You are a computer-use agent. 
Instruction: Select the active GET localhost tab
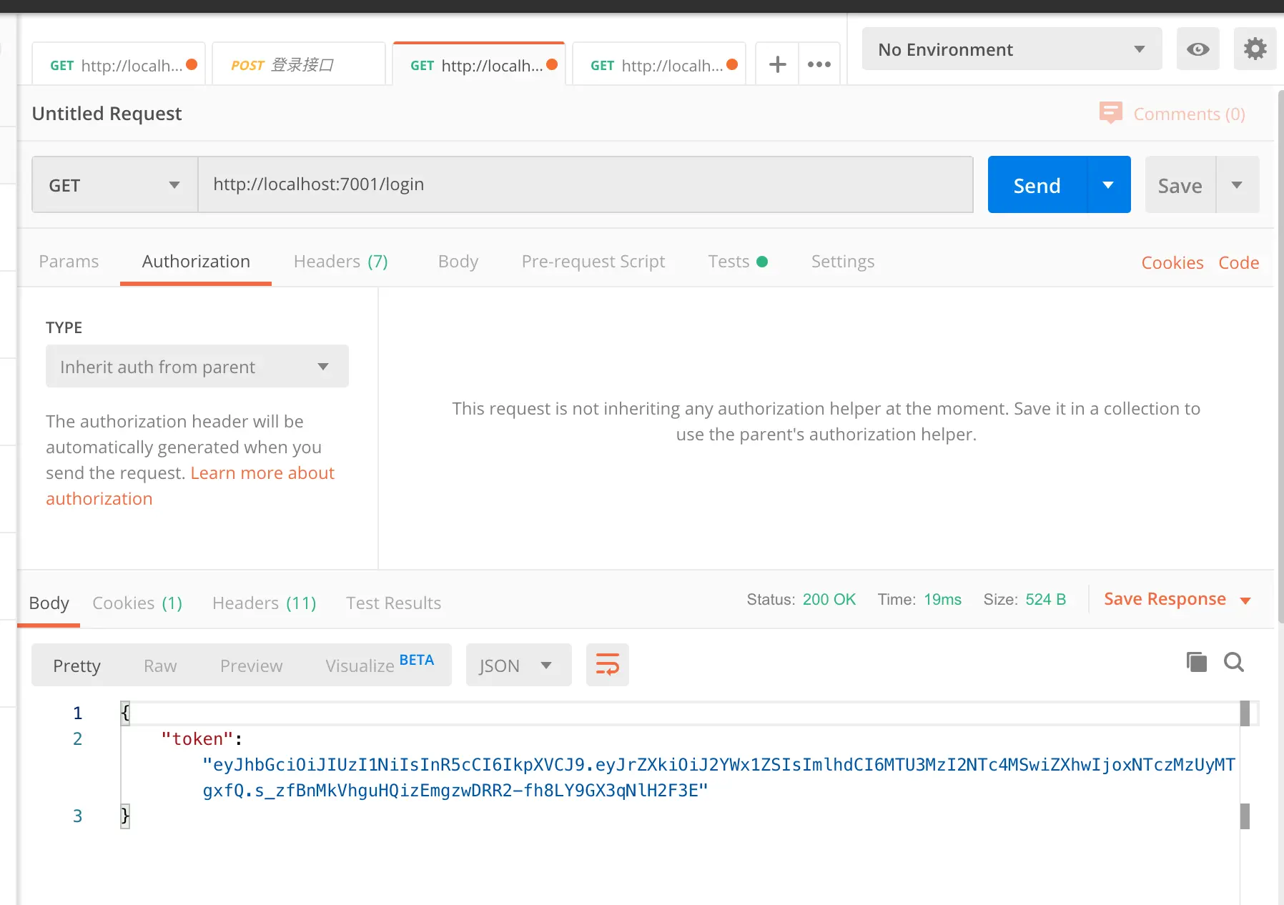coord(479,65)
